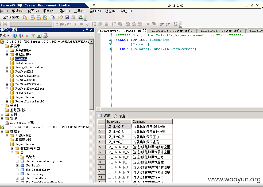Collapse the 表 folder under ReportServer
The height and width of the screenshot is (187, 263).
pyautogui.click(x=12, y=153)
